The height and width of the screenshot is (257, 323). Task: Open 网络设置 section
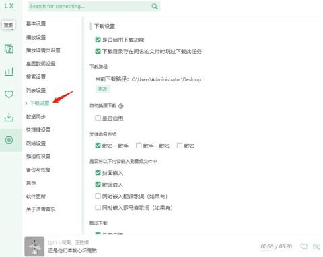[x=36, y=143]
